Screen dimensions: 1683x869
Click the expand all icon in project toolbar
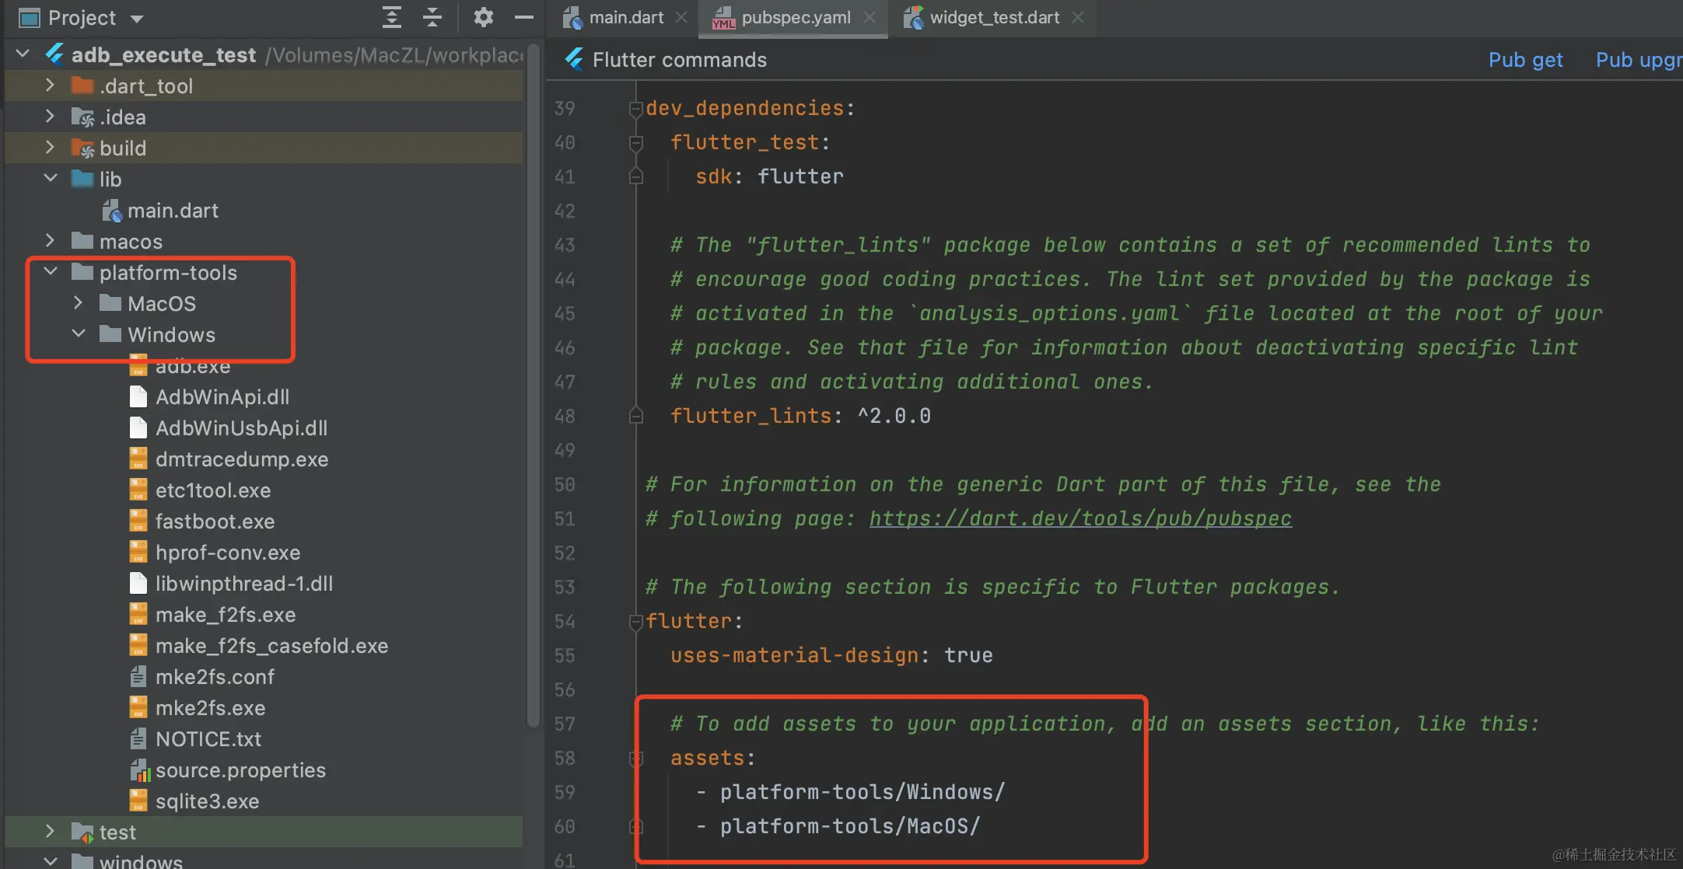coord(392,17)
